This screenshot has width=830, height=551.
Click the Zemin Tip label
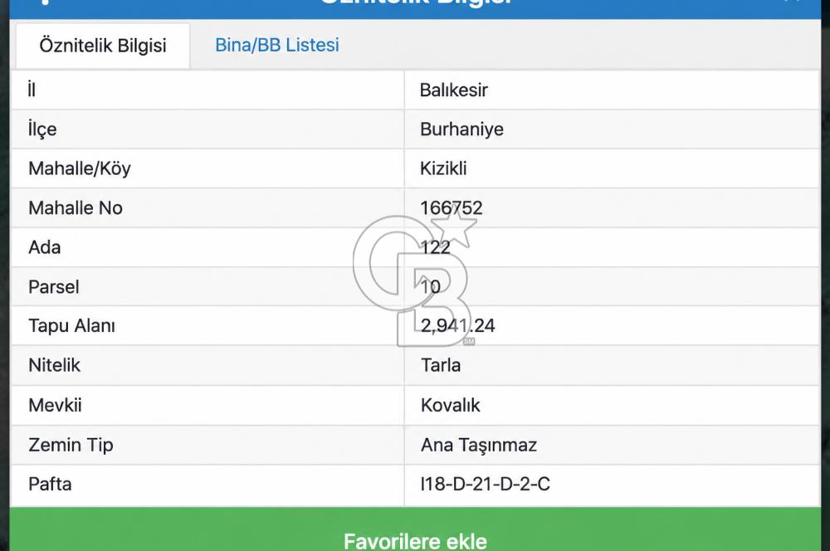point(71,445)
